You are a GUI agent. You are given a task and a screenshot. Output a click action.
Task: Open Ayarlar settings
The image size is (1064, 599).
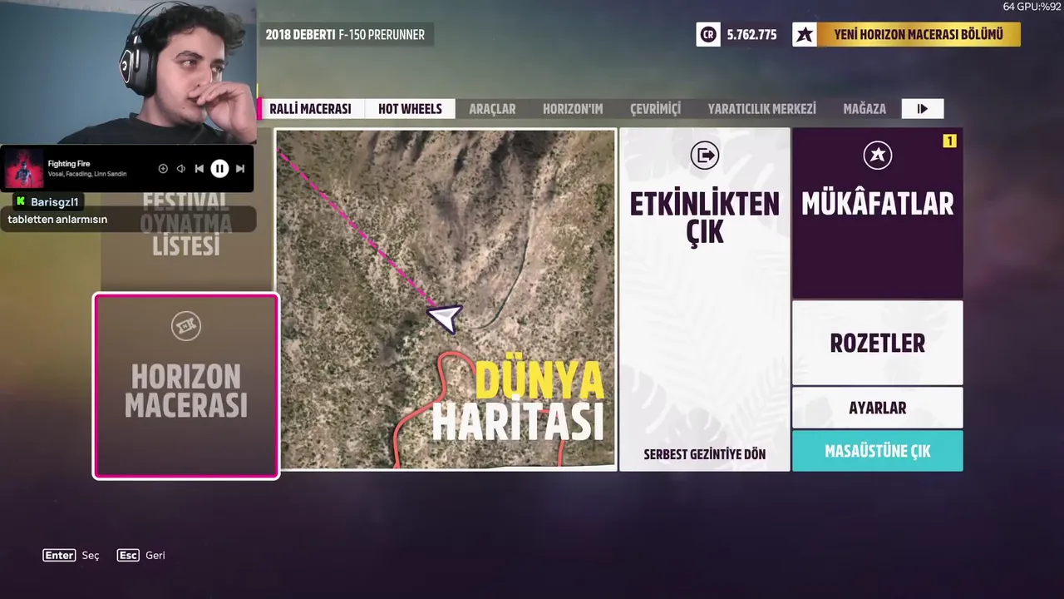coord(877,408)
